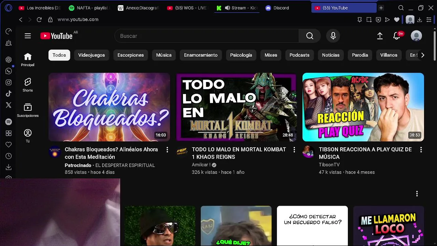Click the YouTube upload/create arrow icon
Image resolution: width=437 pixels, height=246 pixels.
point(380,36)
